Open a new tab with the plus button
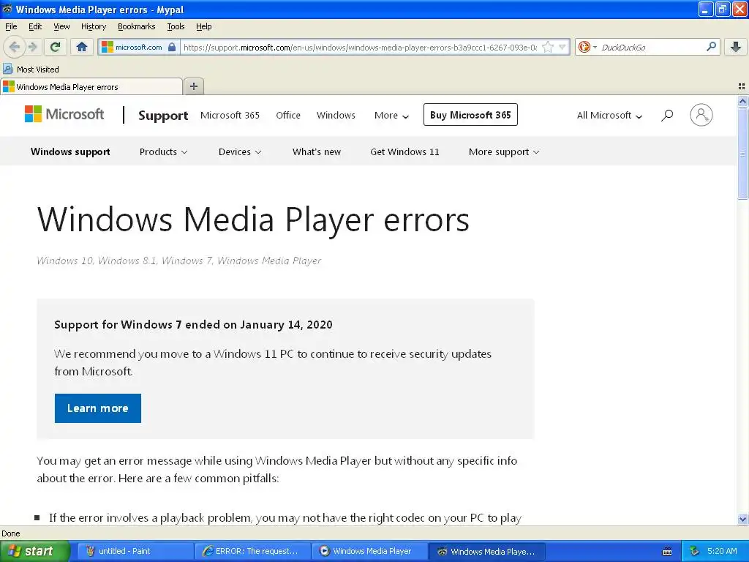Image resolution: width=749 pixels, height=562 pixels. pyautogui.click(x=193, y=86)
